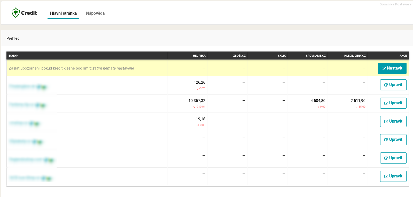413x197 pixels.
Task: Click the SROVNAME.CZ column header
Action: coord(316,56)
